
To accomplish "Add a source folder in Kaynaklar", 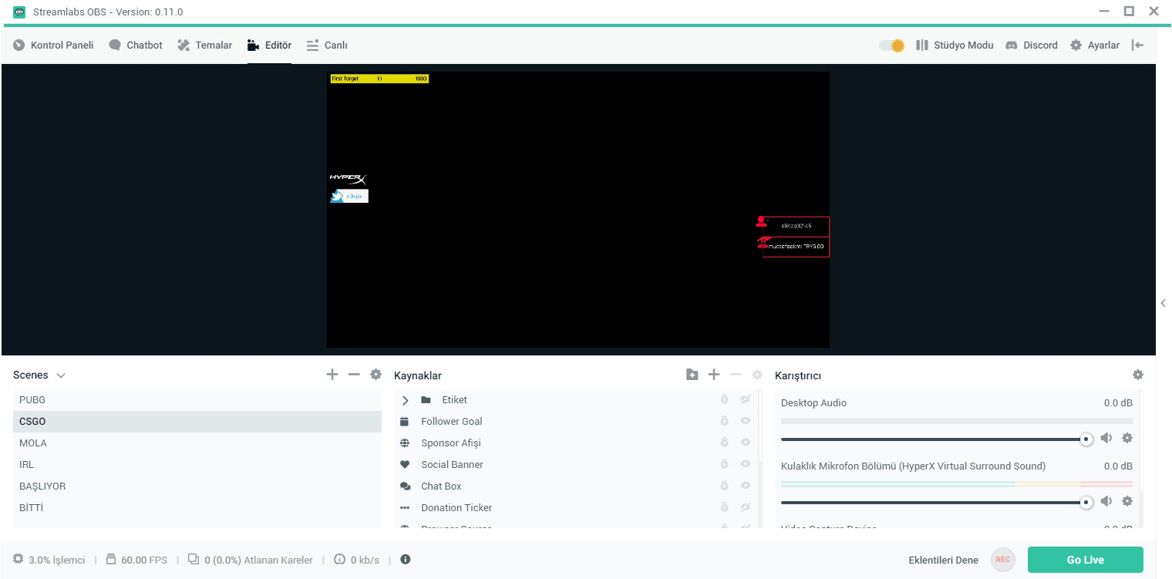I will pyautogui.click(x=692, y=375).
